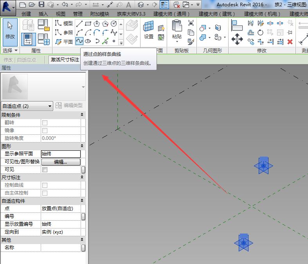Toggle the 翻转 checkbox
The width and height of the screenshot is (308, 264).
click(x=45, y=123)
